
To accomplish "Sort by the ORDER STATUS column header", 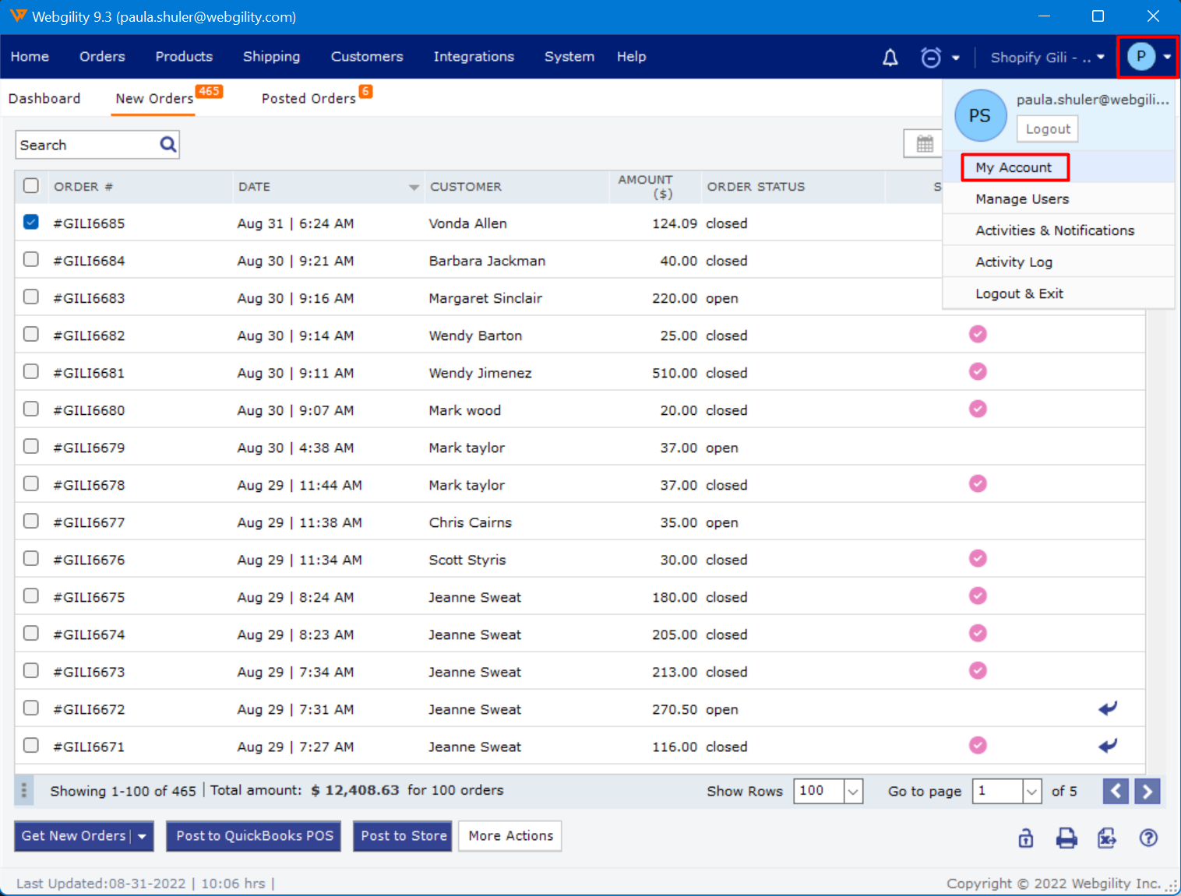I will point(756,187).
